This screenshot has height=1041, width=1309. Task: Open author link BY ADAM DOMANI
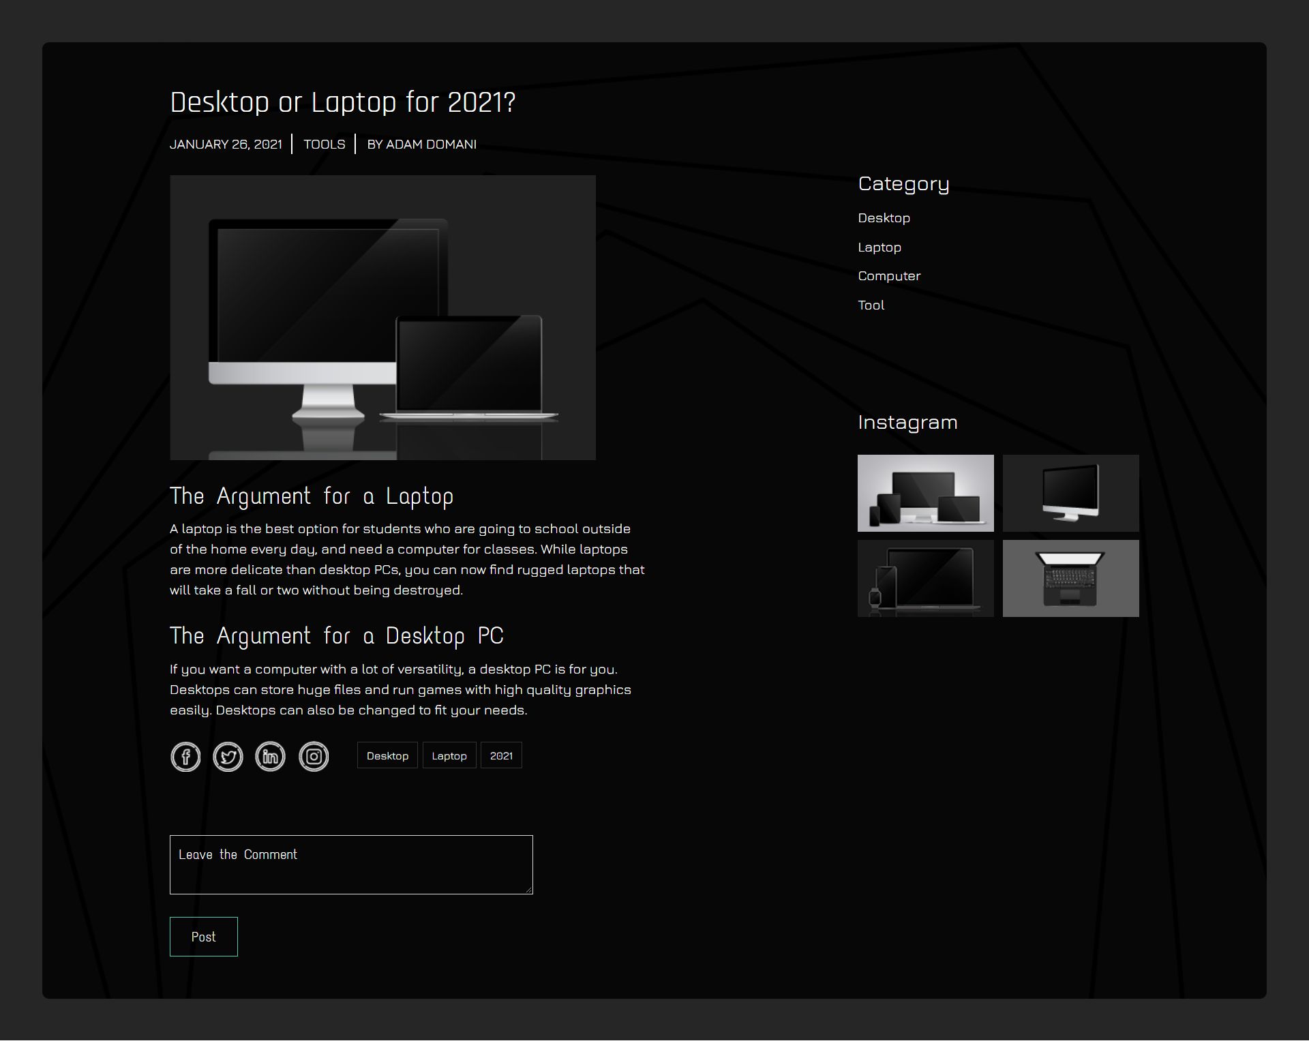click(422, 145)
